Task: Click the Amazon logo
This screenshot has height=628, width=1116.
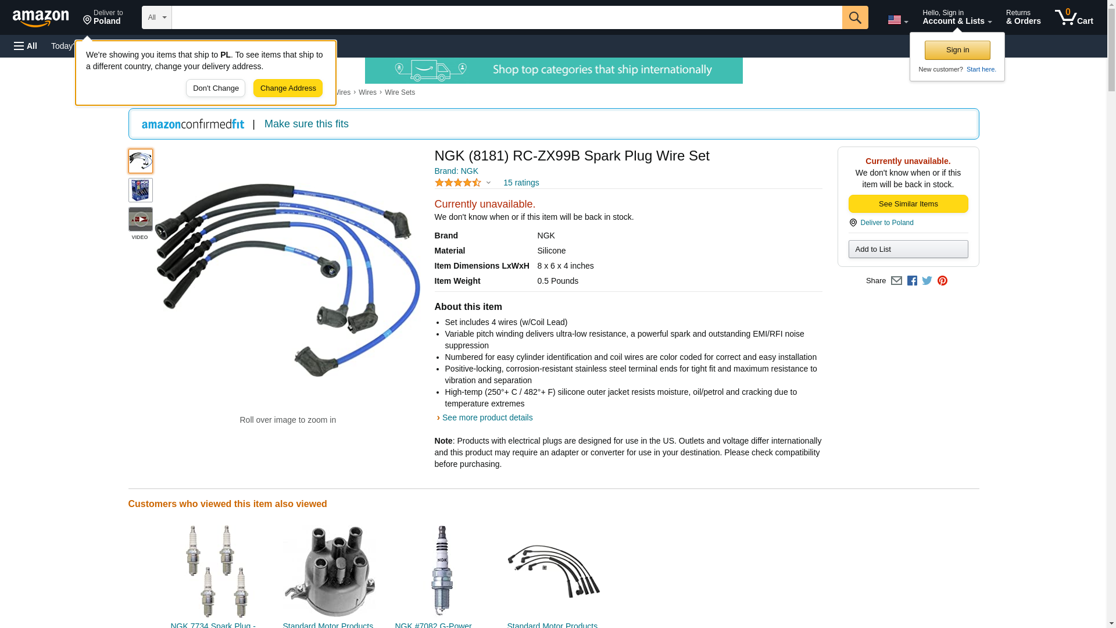Action: point(41,18)
